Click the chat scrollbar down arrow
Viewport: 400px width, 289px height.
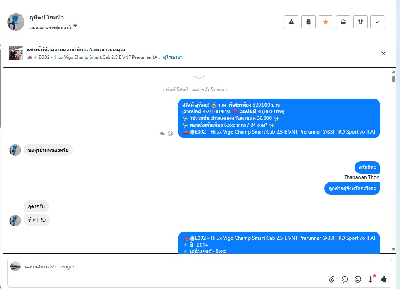(x=394, y=250)
